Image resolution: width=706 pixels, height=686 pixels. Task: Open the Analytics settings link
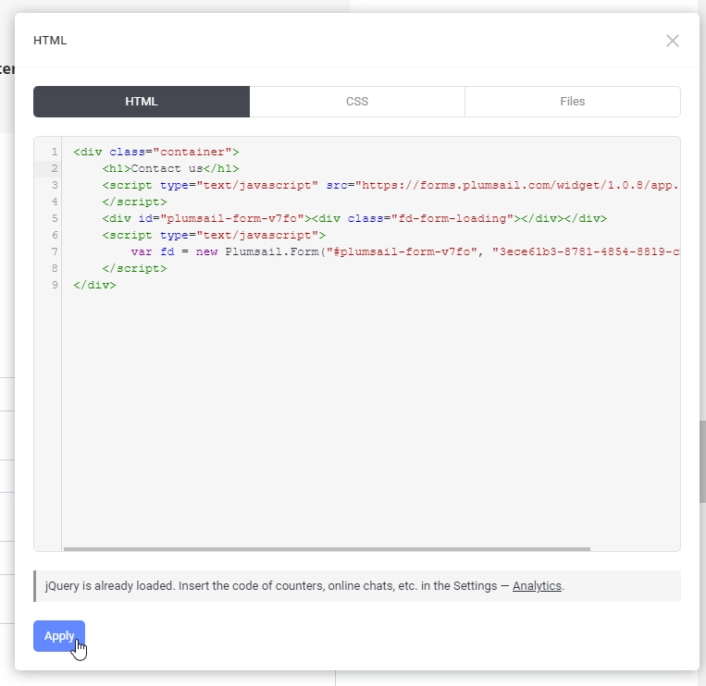(537, 585)
